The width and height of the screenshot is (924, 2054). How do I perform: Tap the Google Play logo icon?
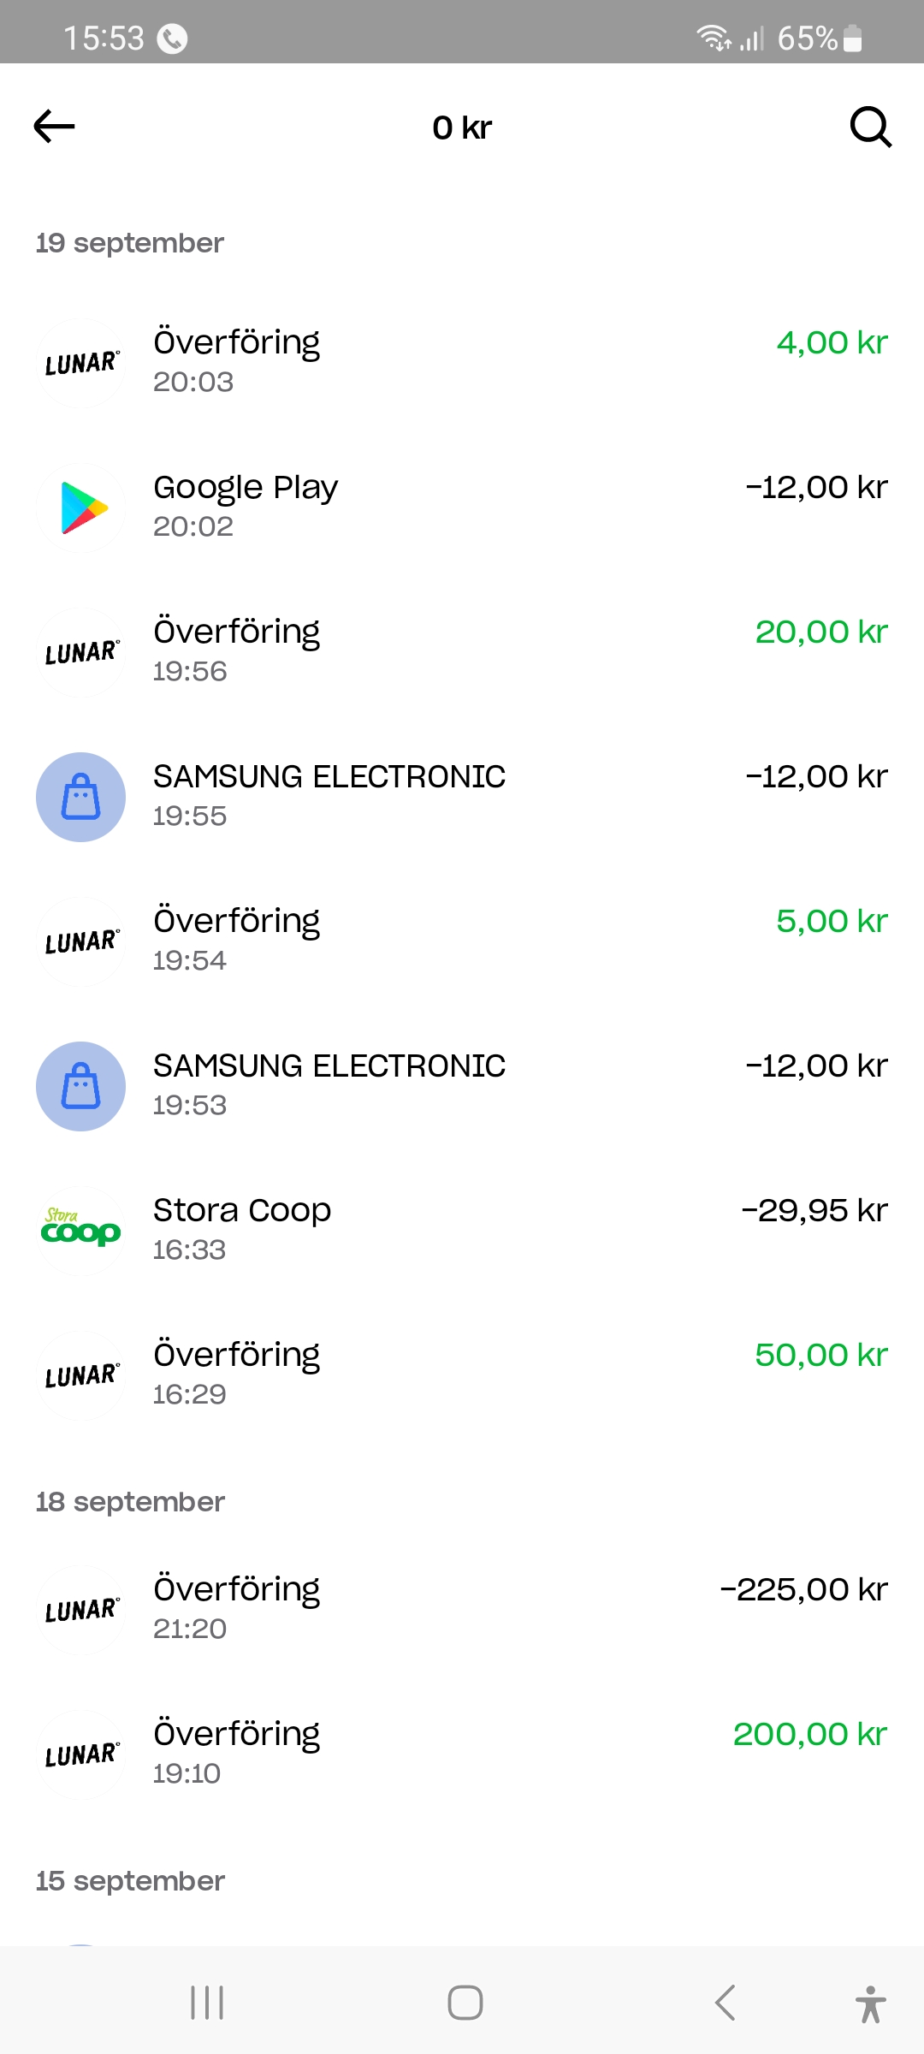81,508
